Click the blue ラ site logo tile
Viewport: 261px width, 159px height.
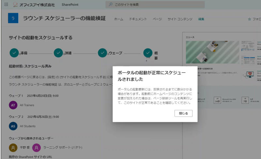tap(13, 18)
